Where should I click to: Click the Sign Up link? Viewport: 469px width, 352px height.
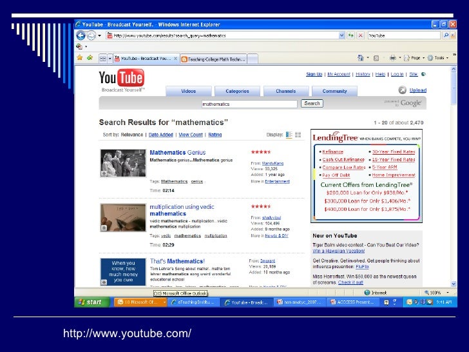point(314,74)
